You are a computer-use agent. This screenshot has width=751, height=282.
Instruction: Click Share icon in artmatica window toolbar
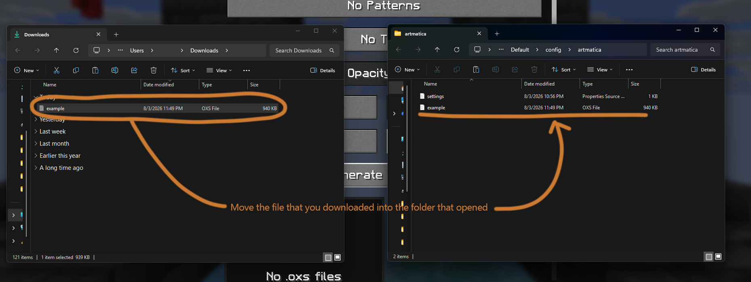coord(515,69)
